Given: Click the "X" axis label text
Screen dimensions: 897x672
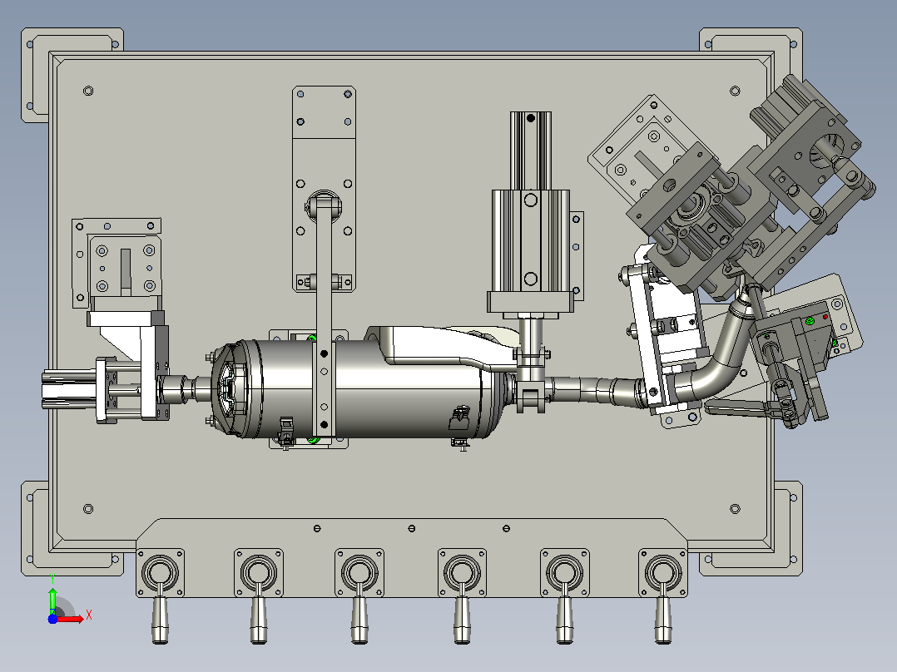Looking at the screenshot, I should (x=89, y=615).
